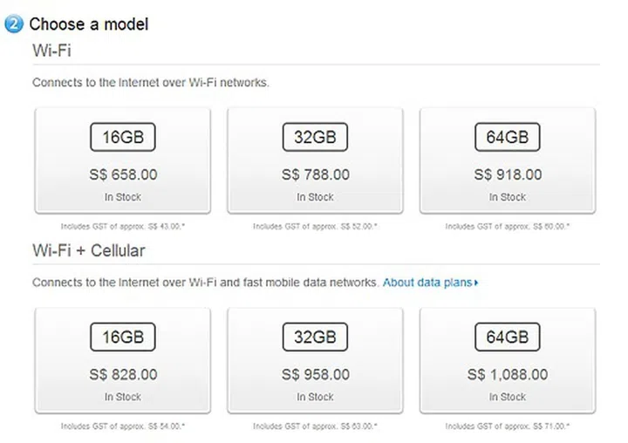Select the Wi-Fi 32GB model at S$ 788.00
Viewport: 628px width, 443px height.
pyautogui.click(x=315, y=160)
